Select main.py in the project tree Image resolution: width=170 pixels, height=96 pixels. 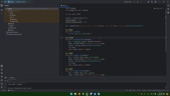click(x=11, y=24)
